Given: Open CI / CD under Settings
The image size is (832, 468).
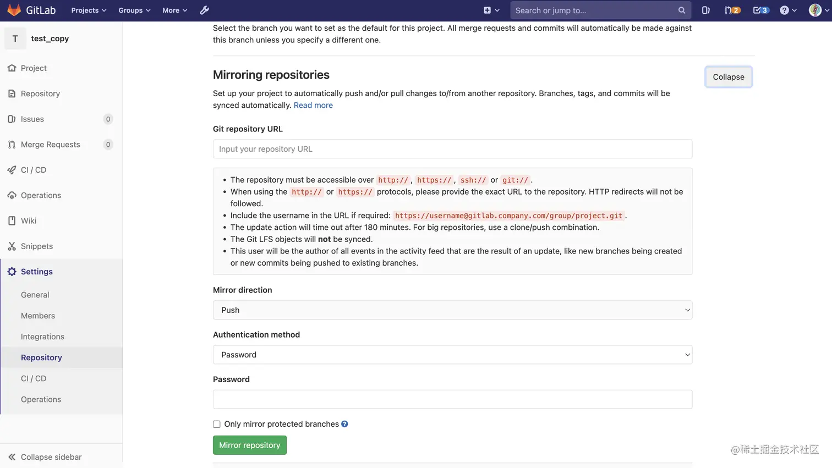Looking at the screenshot, I should (34, 378).
